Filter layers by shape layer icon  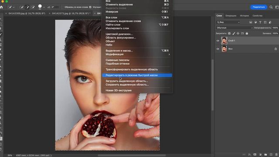[x=265, y=22]
